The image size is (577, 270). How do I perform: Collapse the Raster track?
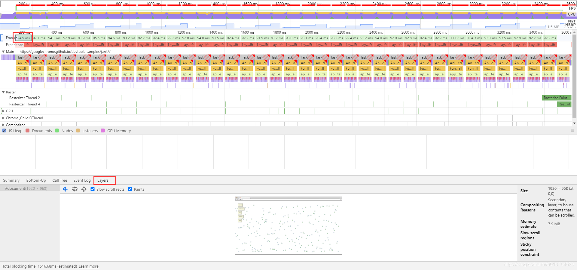pos(3,92)
